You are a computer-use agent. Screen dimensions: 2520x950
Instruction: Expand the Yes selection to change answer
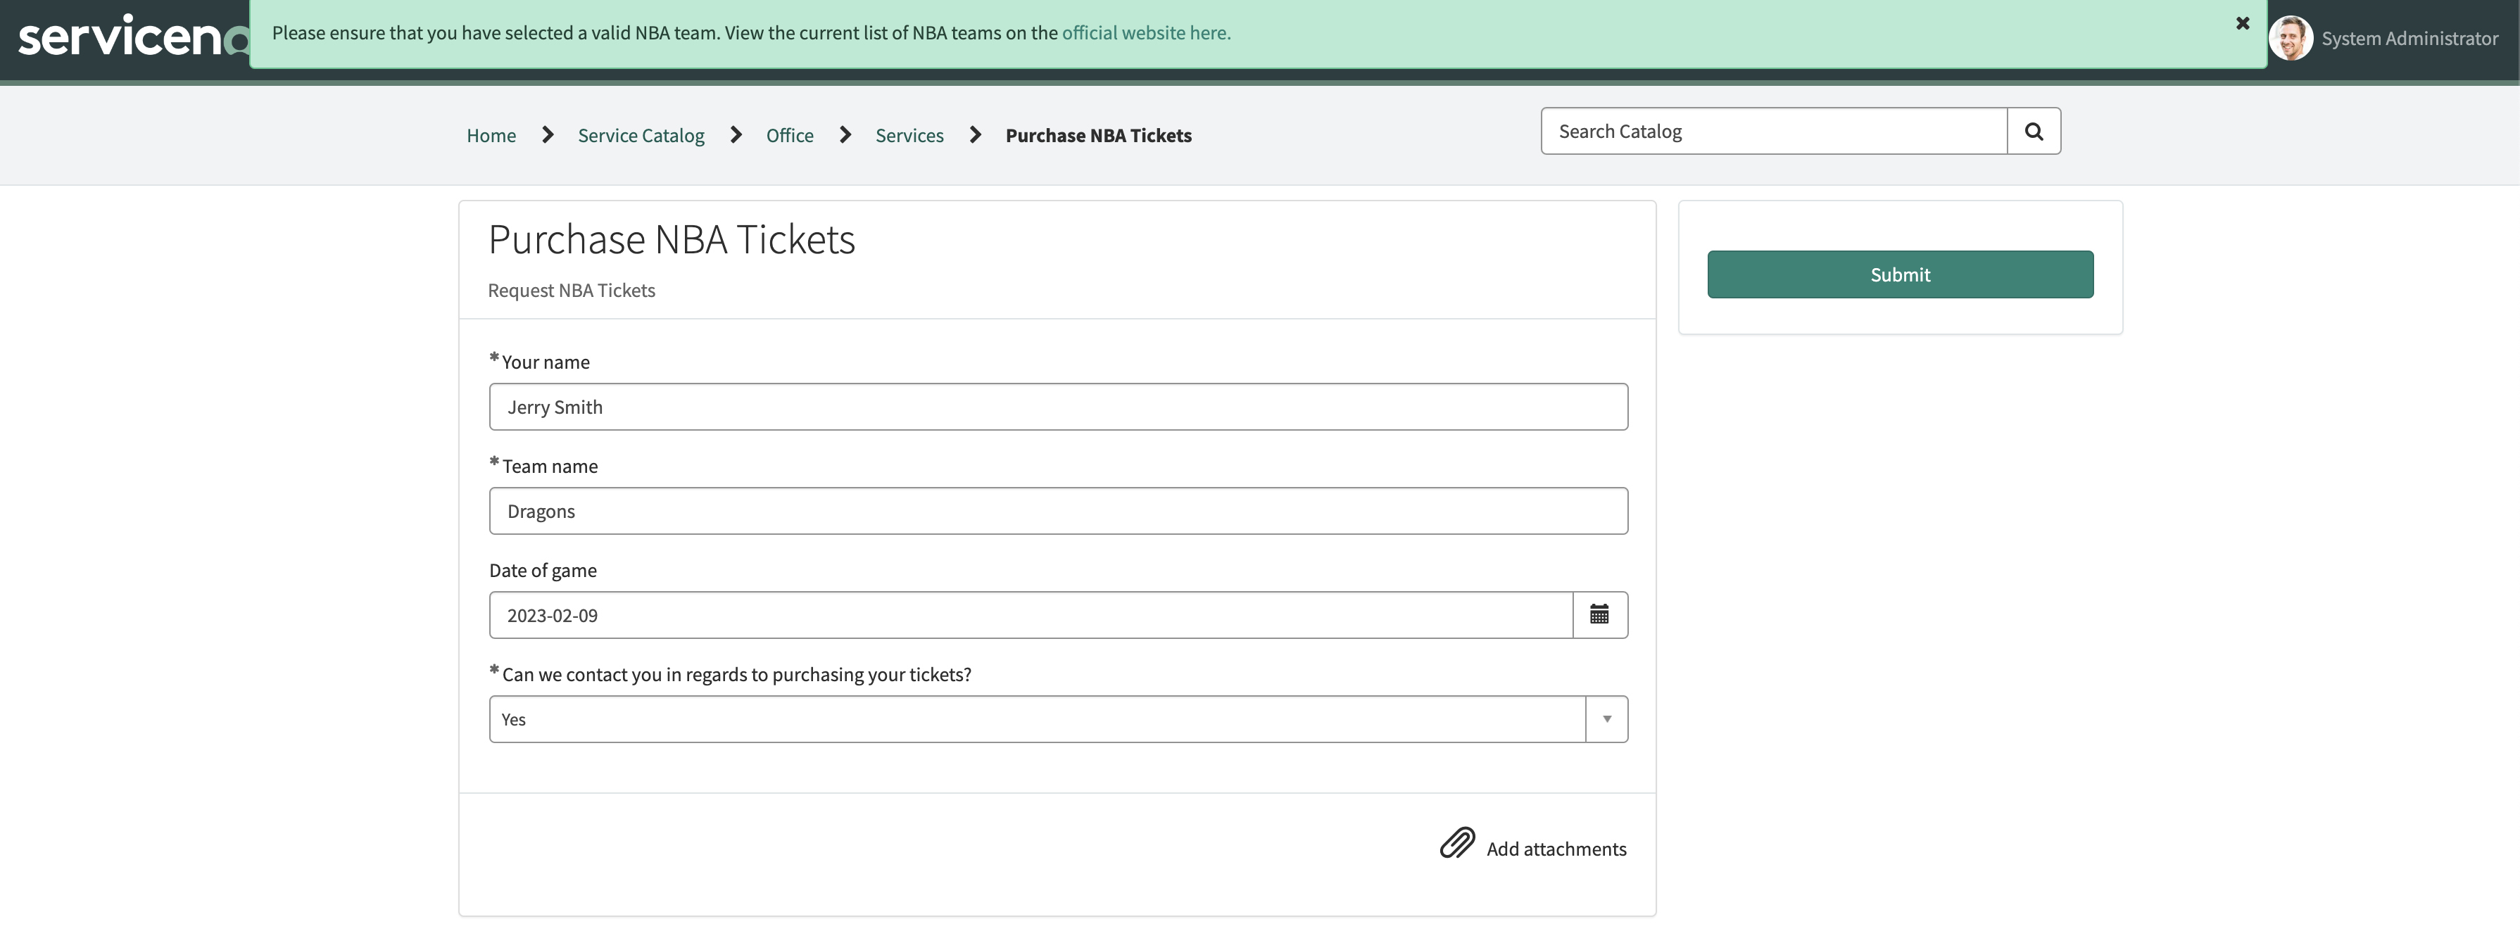1606,718
